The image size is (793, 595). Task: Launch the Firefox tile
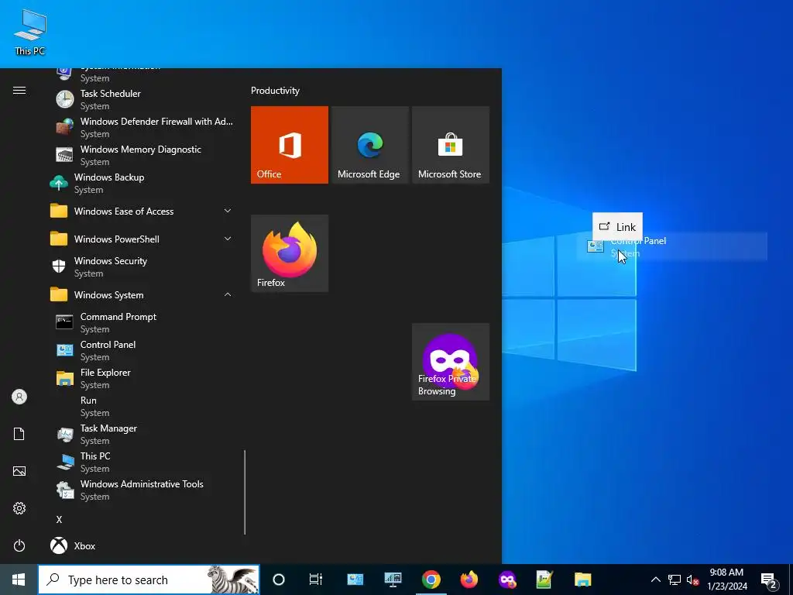(x=290, y=253)
